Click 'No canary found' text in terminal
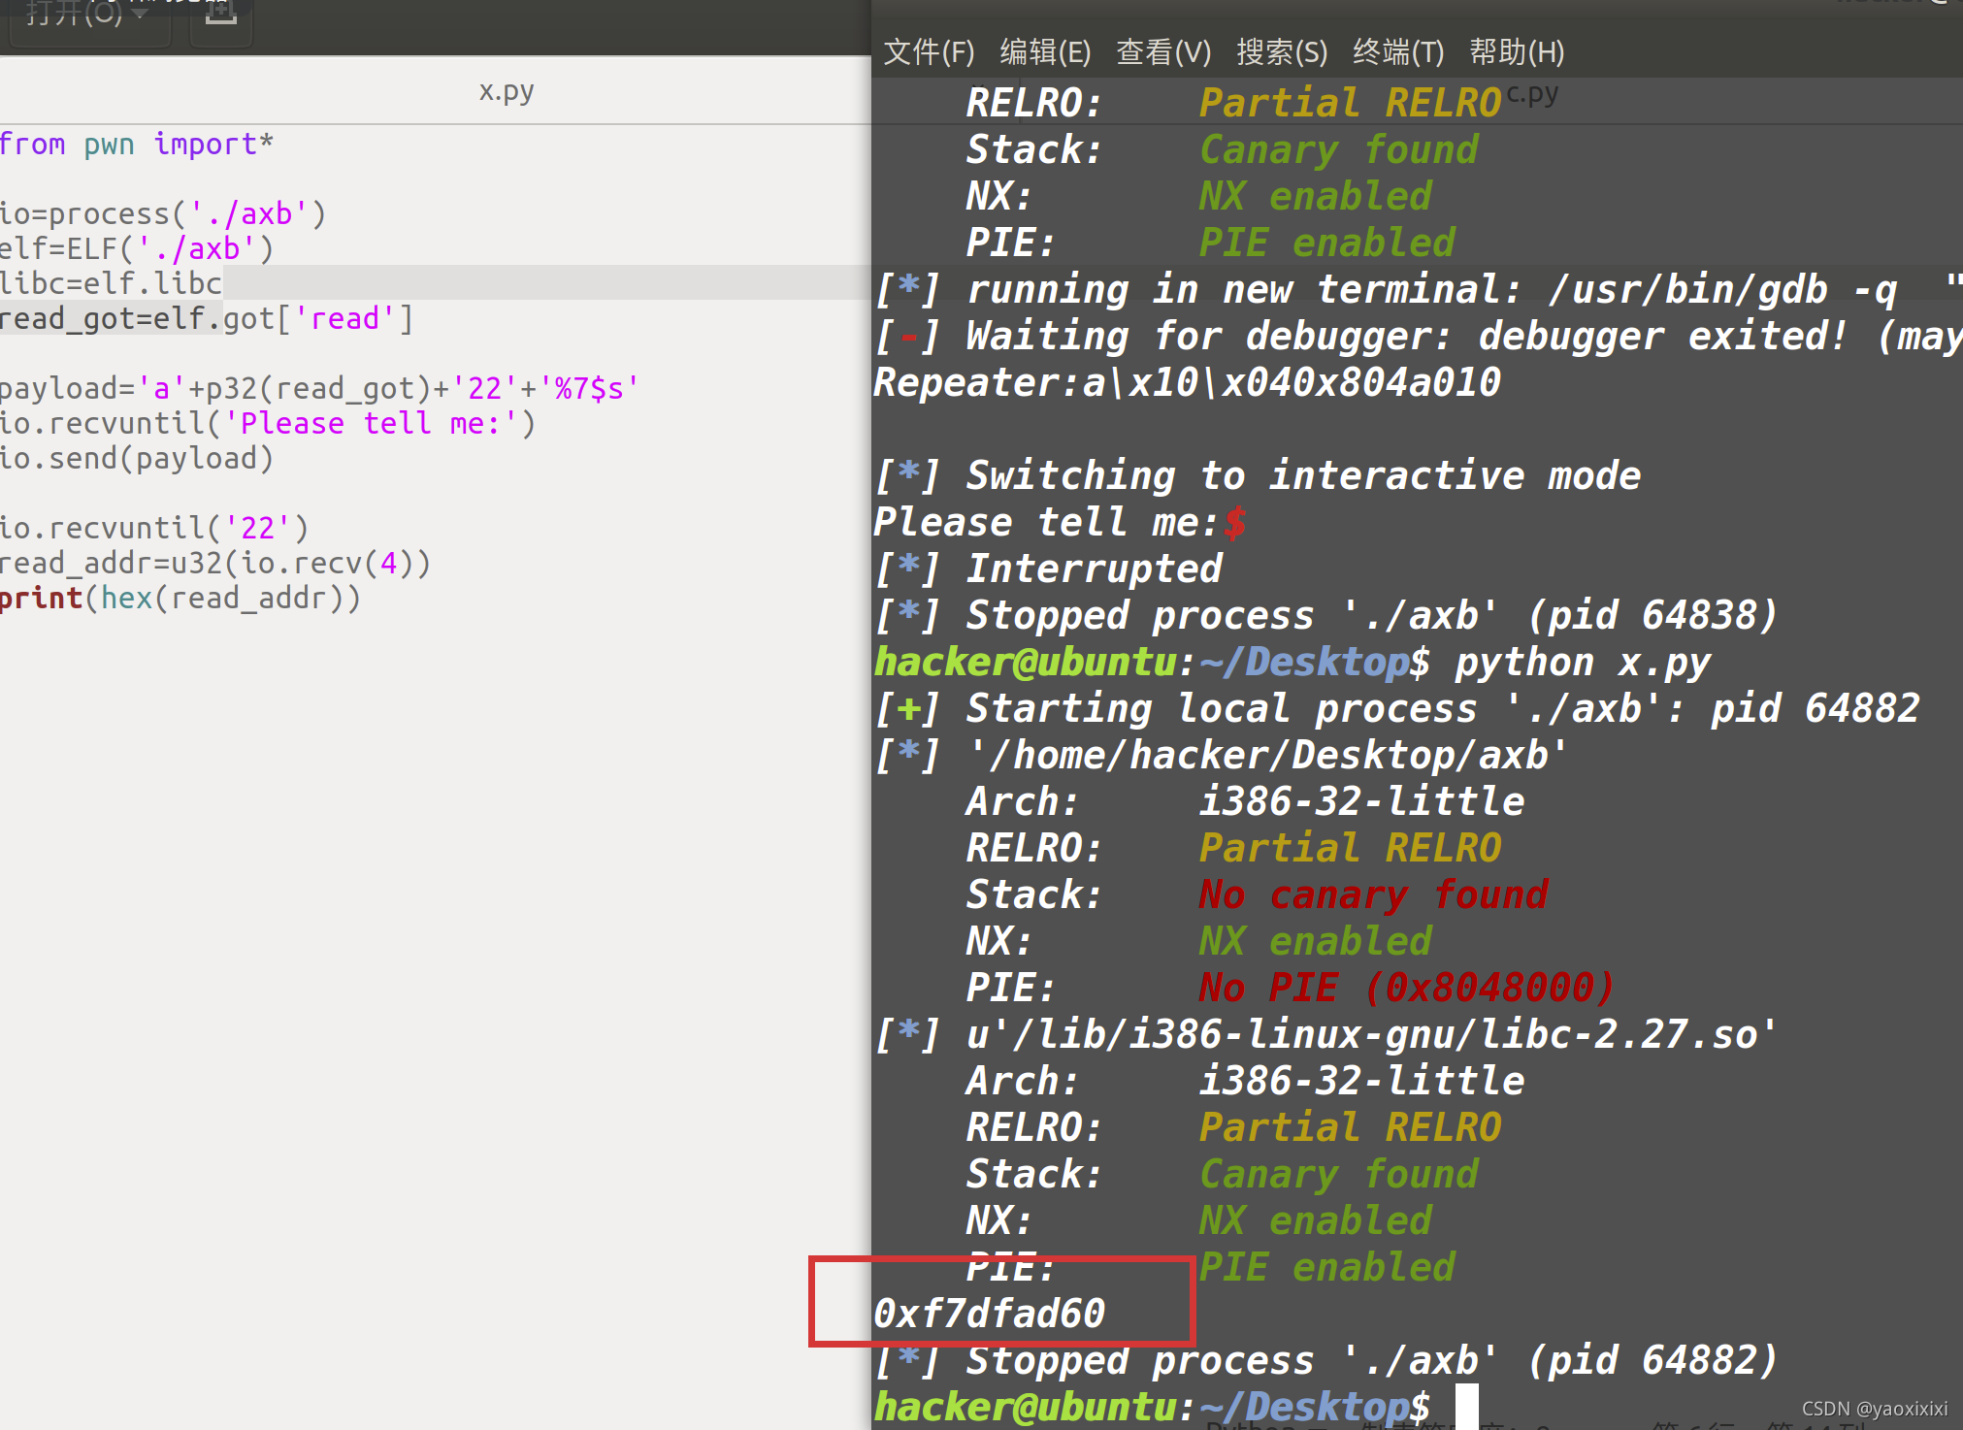The width and height of the screenshot is (1963, 1430). pyautogui.click(x=1372, y=894)
